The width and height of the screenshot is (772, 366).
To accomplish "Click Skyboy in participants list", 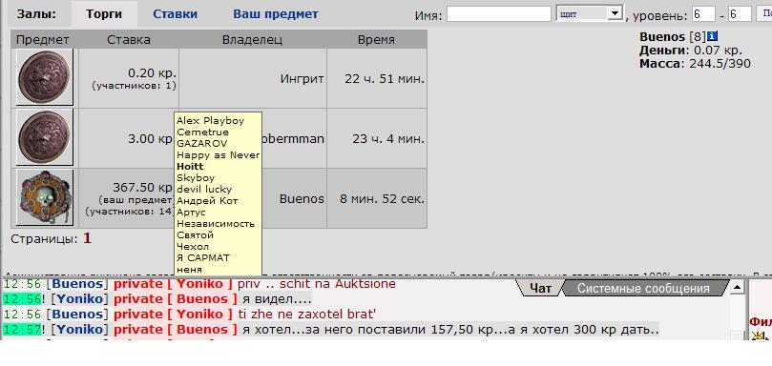I will (x=196, y=177).
